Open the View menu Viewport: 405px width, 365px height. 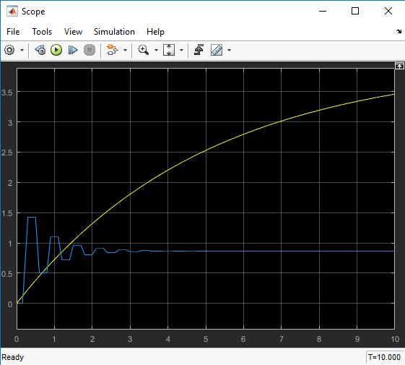coord(73,32)
